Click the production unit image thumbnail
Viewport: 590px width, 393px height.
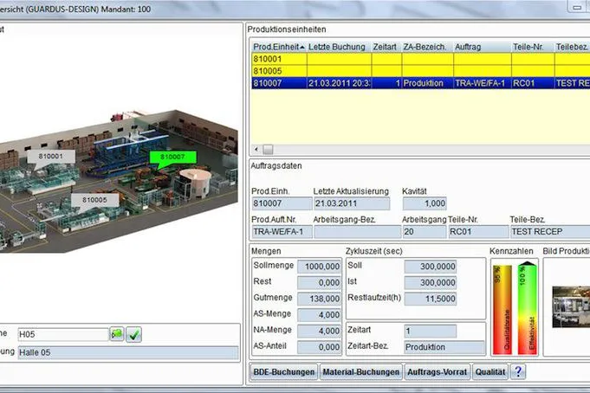(571, 306)
